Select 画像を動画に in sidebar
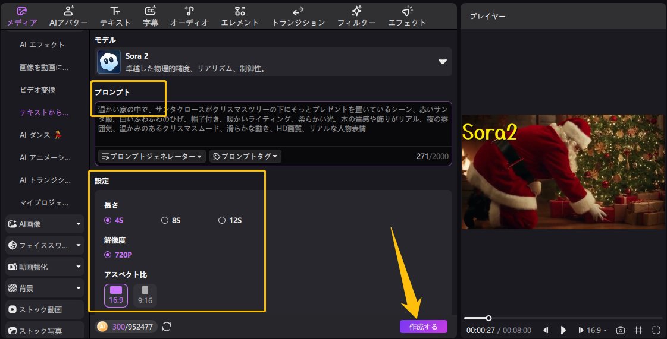 [44, 68]
